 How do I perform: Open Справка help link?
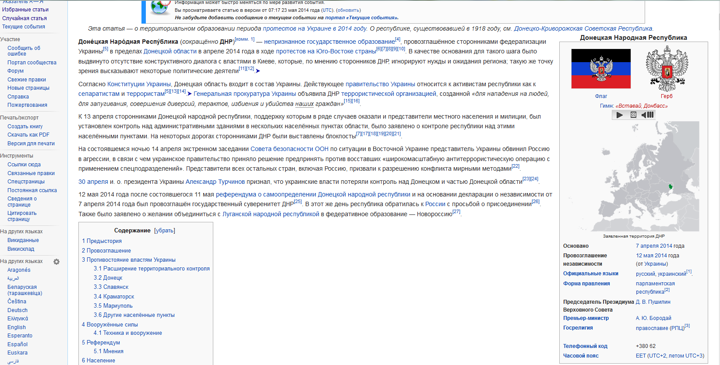18,97
